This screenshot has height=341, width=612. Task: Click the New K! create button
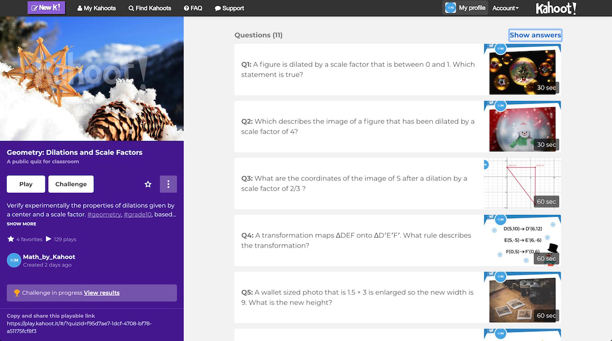46,8
